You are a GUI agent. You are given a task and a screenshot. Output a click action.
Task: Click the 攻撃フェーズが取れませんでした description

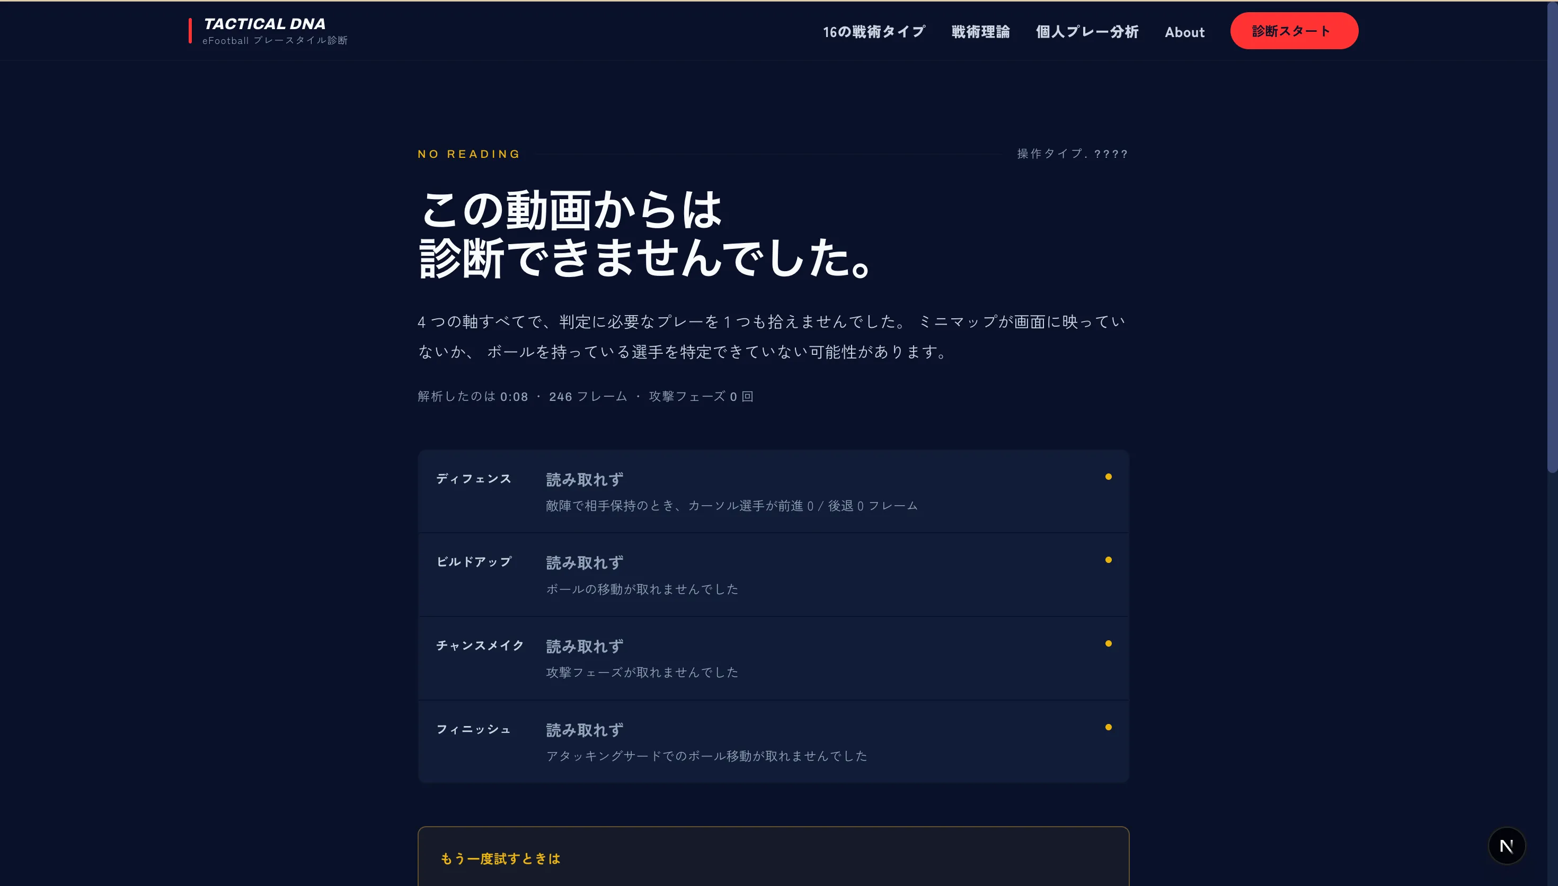tap(642, 673)
